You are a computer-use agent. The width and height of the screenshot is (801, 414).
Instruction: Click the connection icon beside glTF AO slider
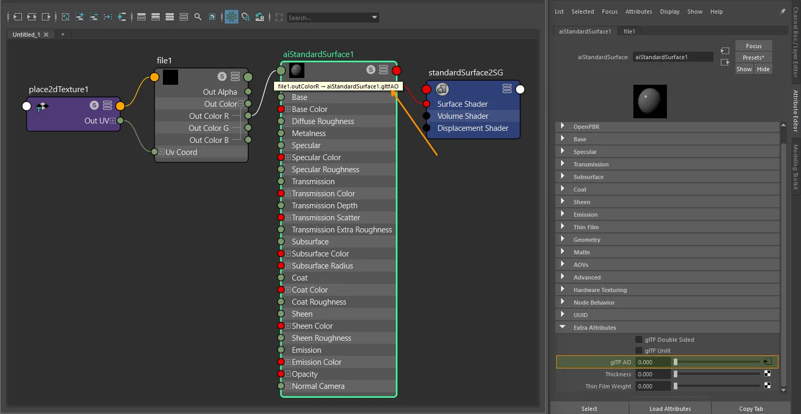tap(767, 362)
